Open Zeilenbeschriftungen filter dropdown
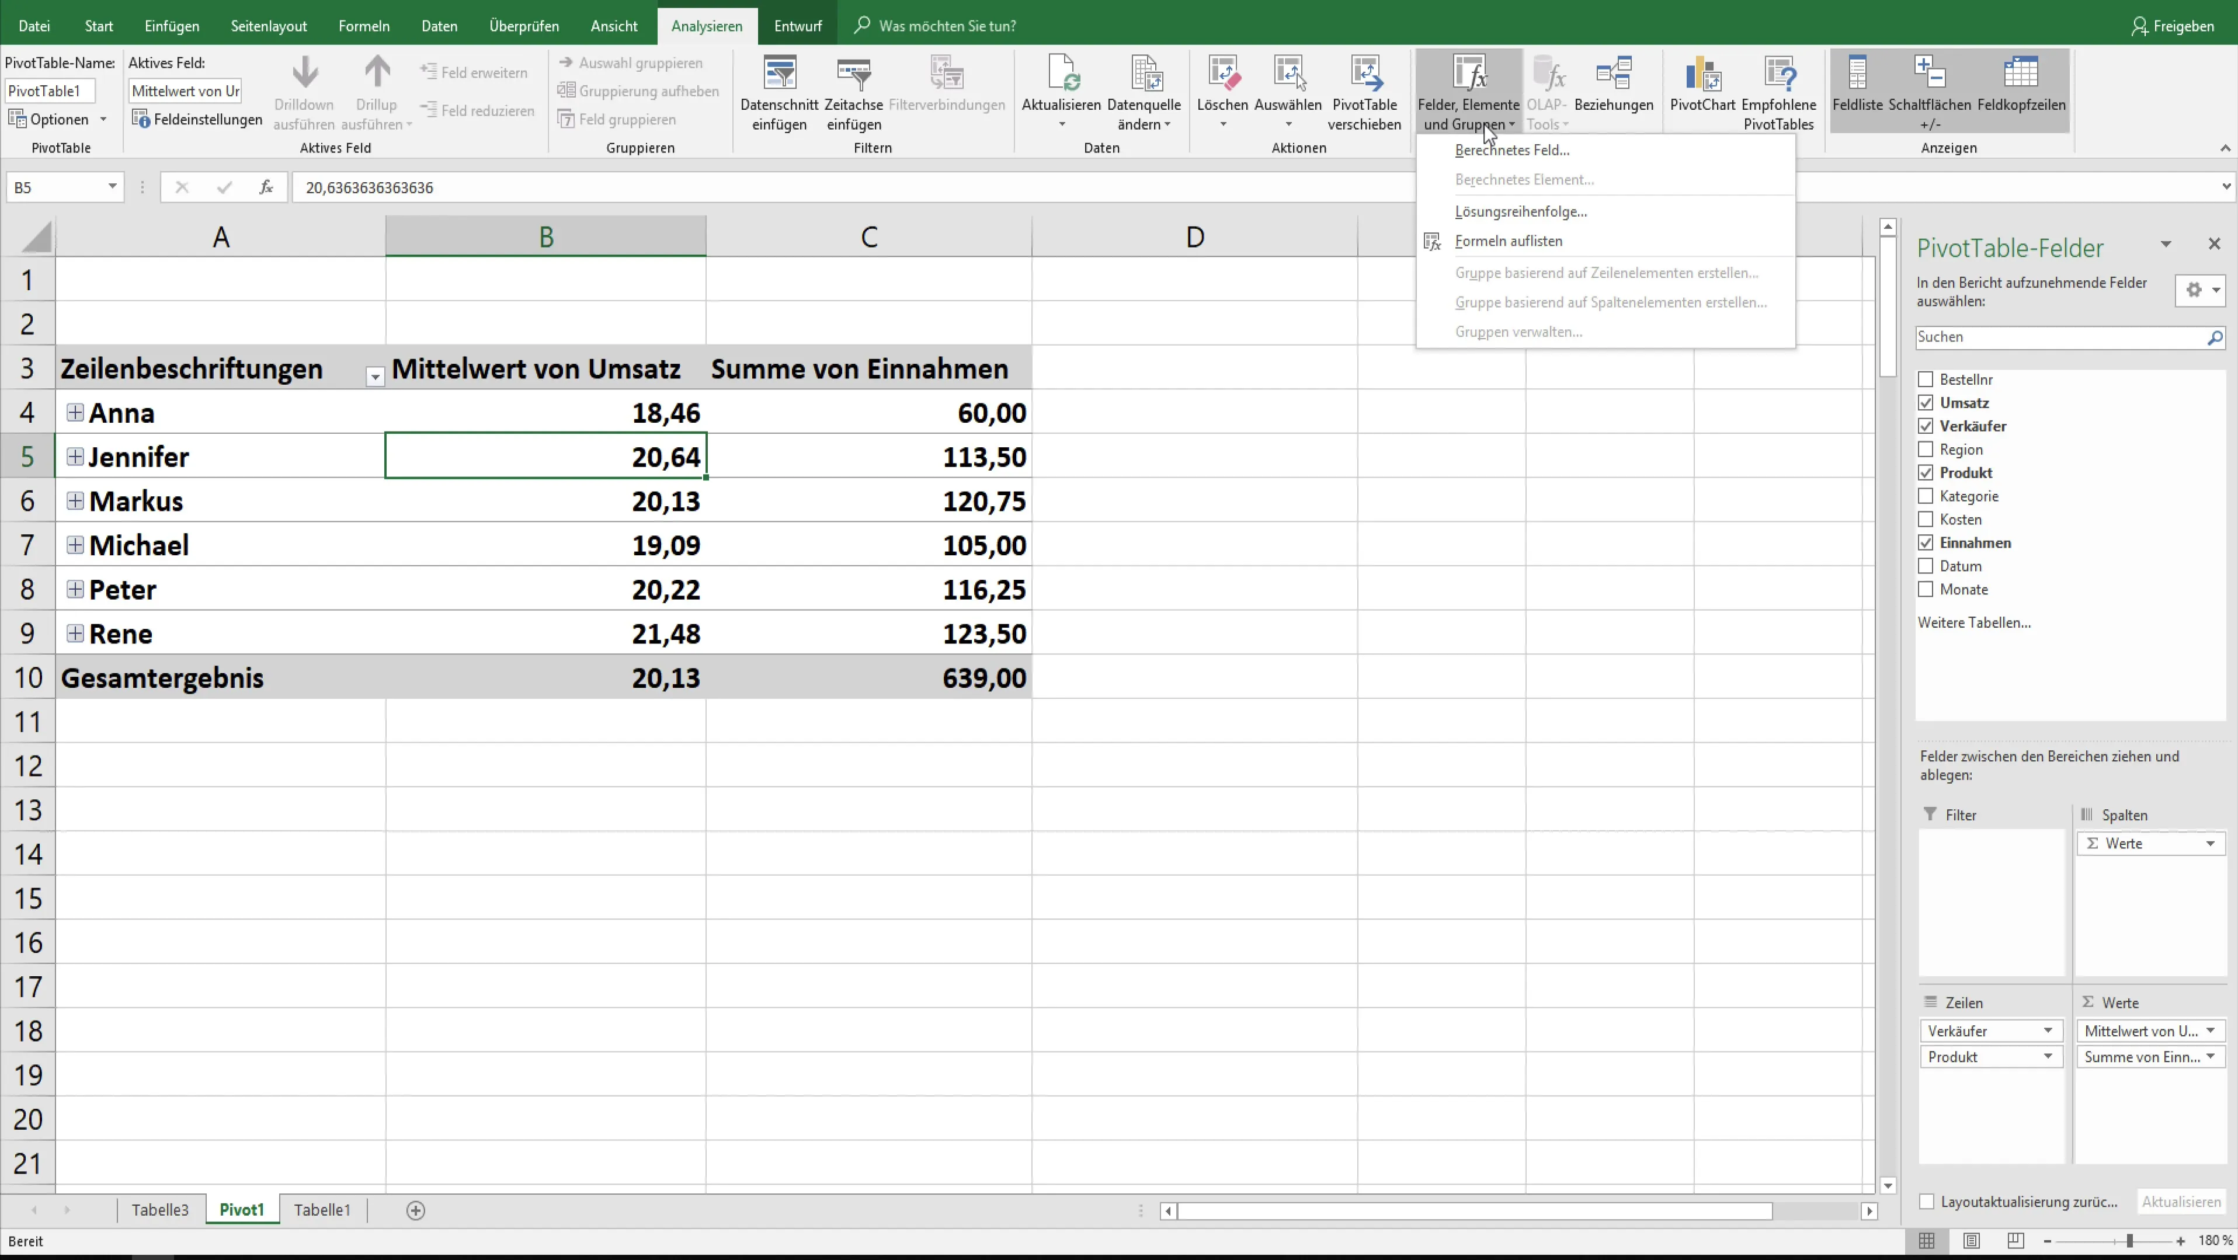This screenshot has height=1260, width=2238. pos(374,376)
